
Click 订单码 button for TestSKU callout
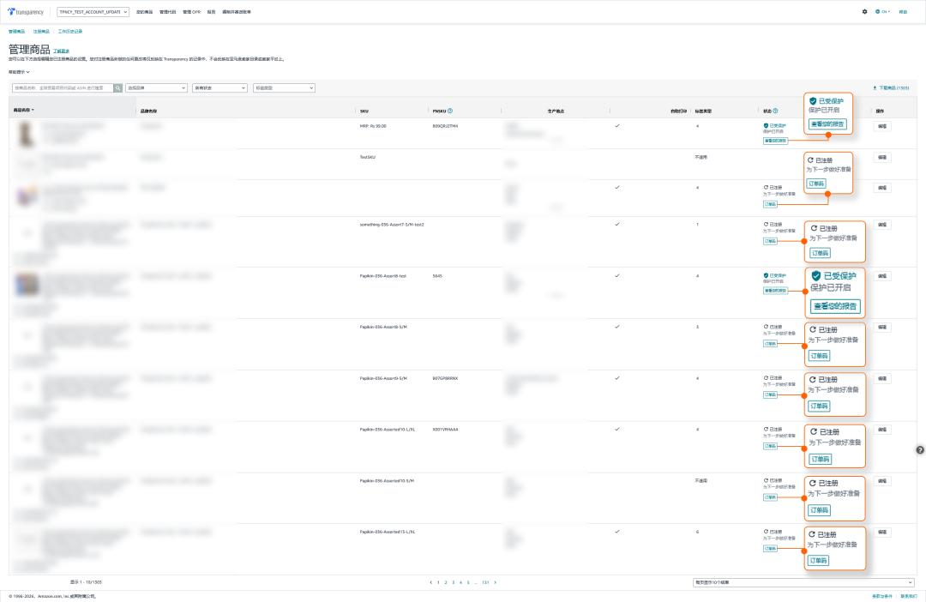[816, 184]
